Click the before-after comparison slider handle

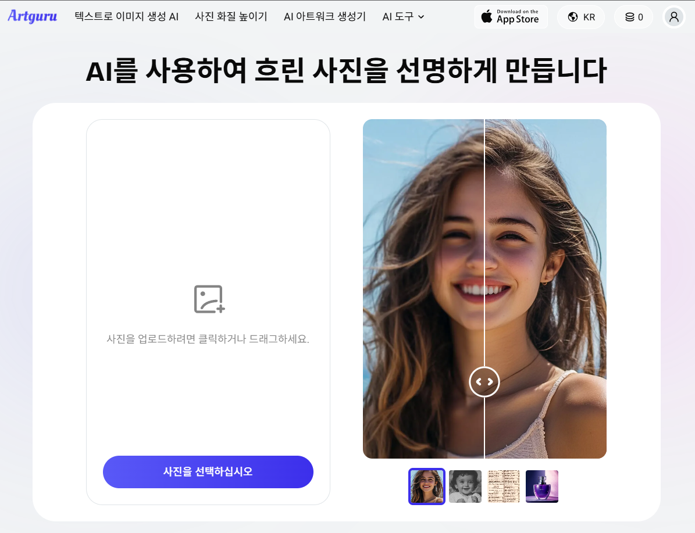tap(484, 381)
